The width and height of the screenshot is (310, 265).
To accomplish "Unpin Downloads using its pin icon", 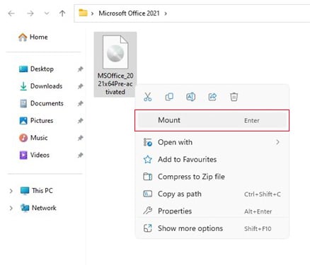I will [81, 86].
